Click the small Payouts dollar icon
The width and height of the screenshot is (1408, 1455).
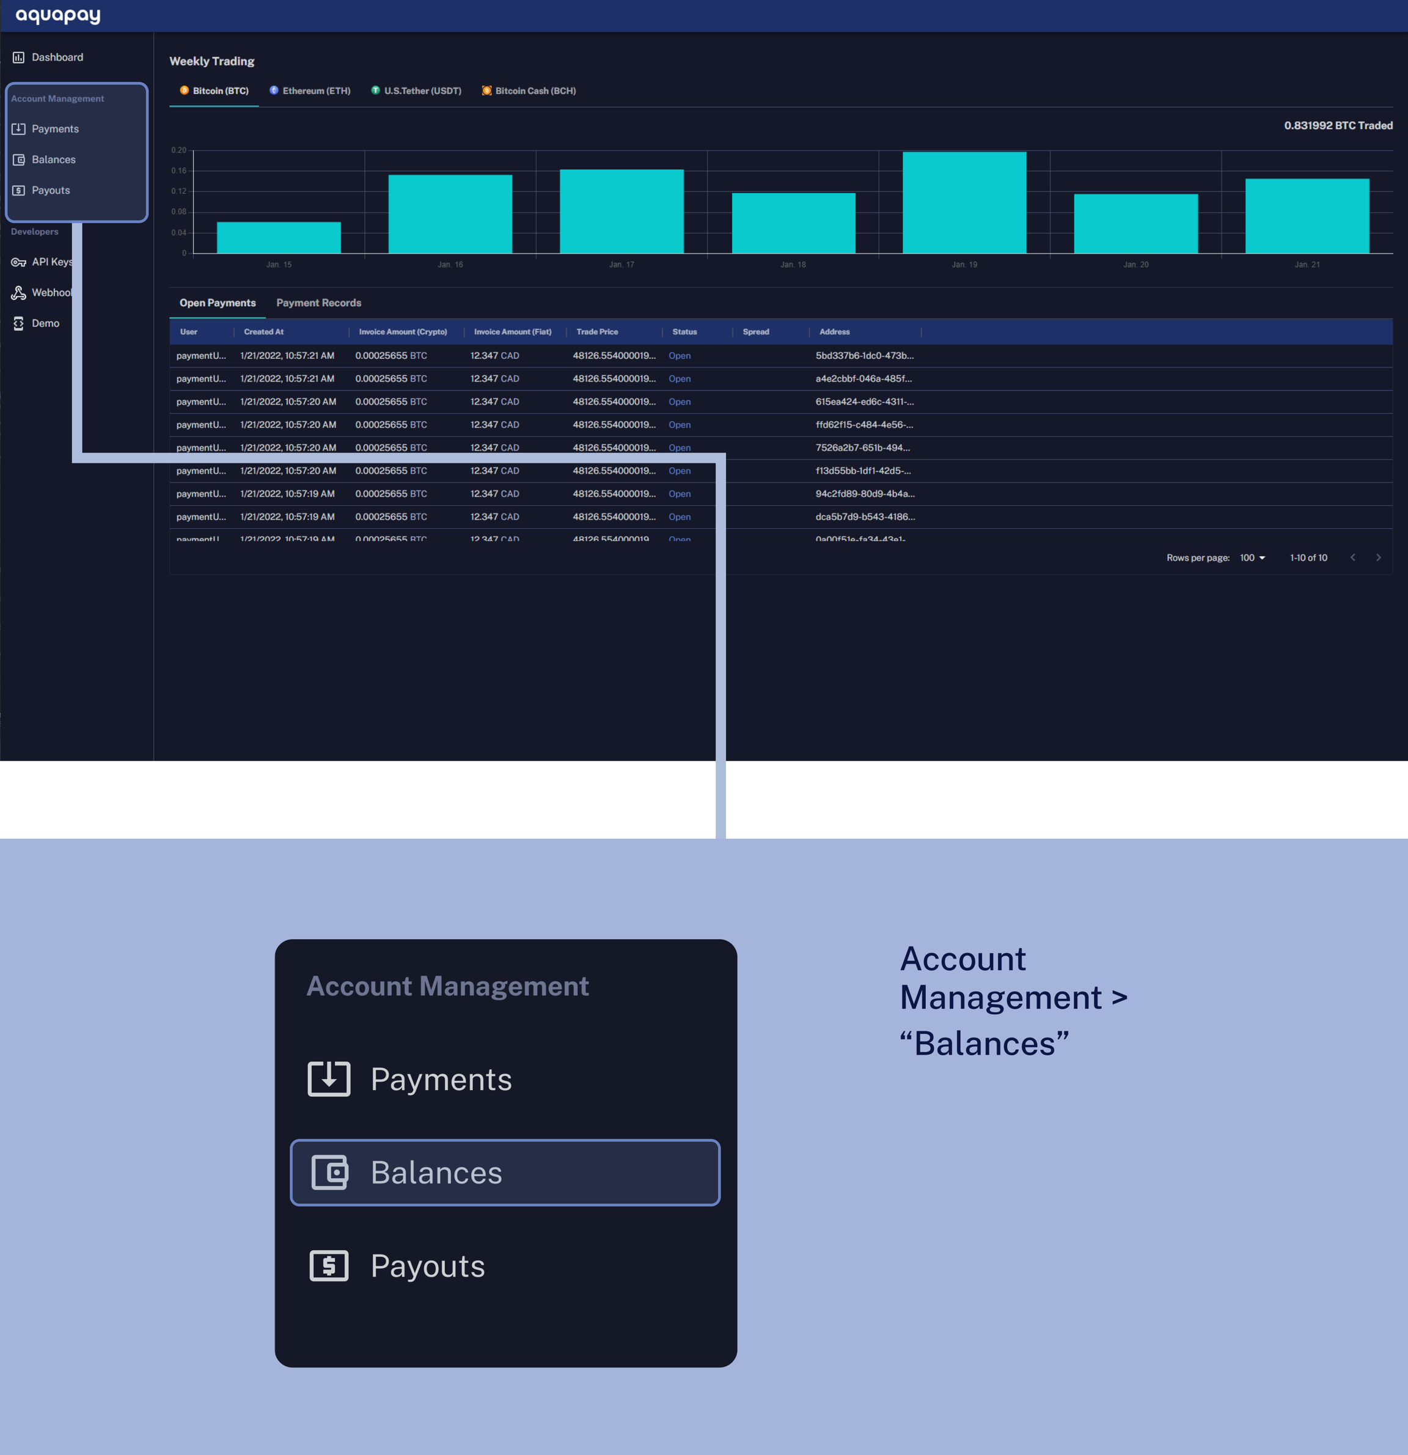click(x=18, y=191)
